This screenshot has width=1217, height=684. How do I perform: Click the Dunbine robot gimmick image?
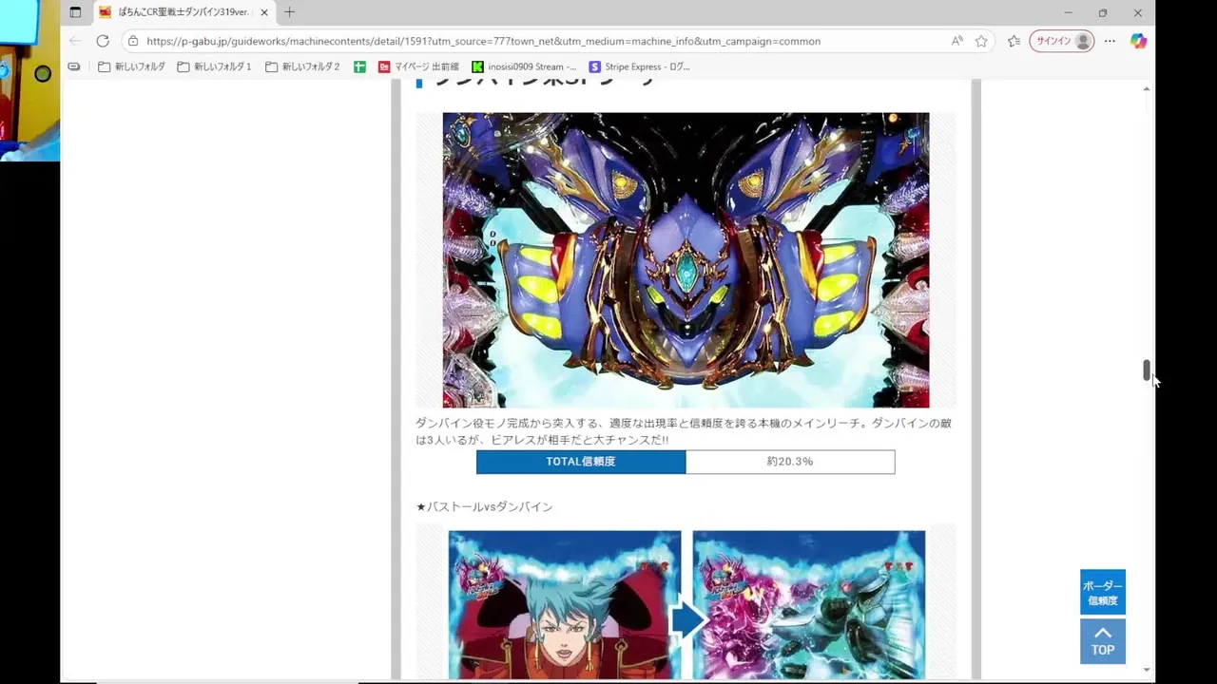point(686,260)
